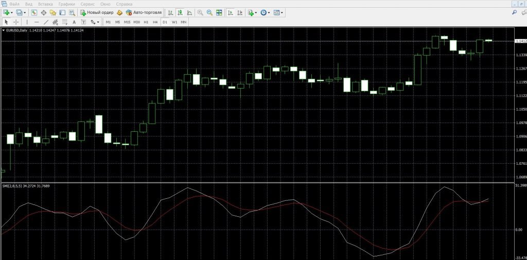Select the trendline drawing tool
Image resolution: width=527 pixels, height=260 pixels.
coord(46,22)
